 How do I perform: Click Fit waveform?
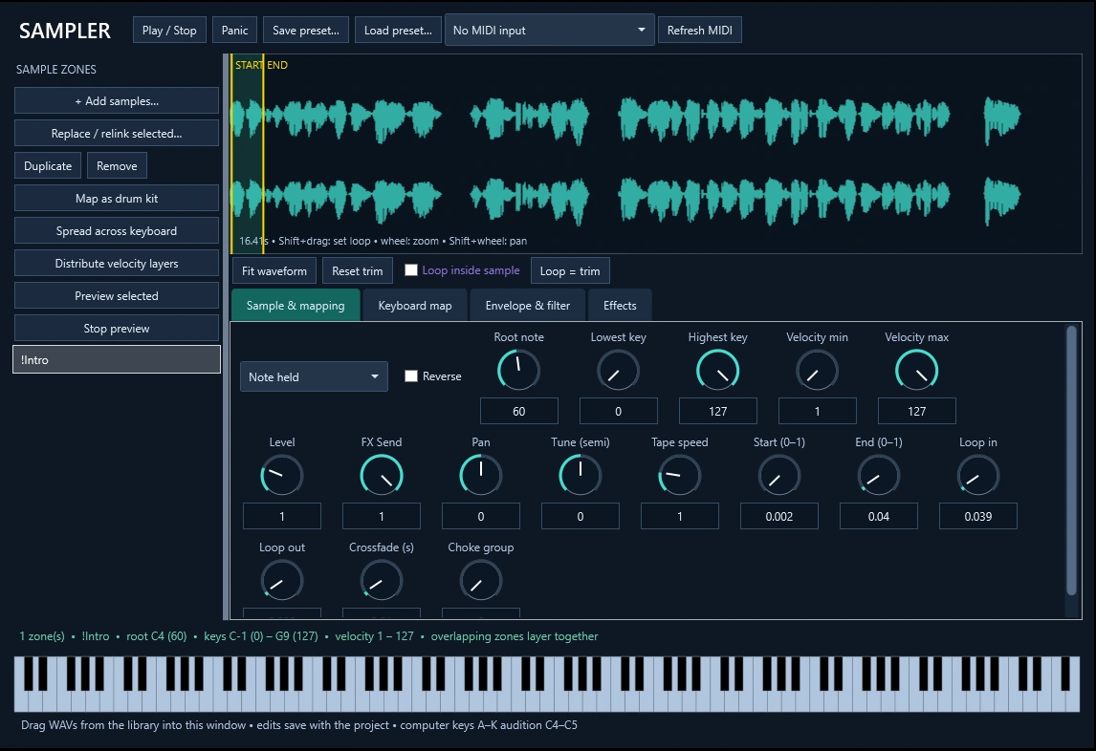click(x=274, y=270)
